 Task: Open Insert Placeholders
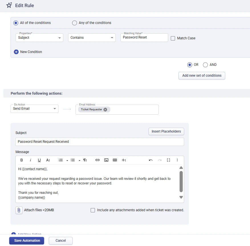(x=166, y=131)
